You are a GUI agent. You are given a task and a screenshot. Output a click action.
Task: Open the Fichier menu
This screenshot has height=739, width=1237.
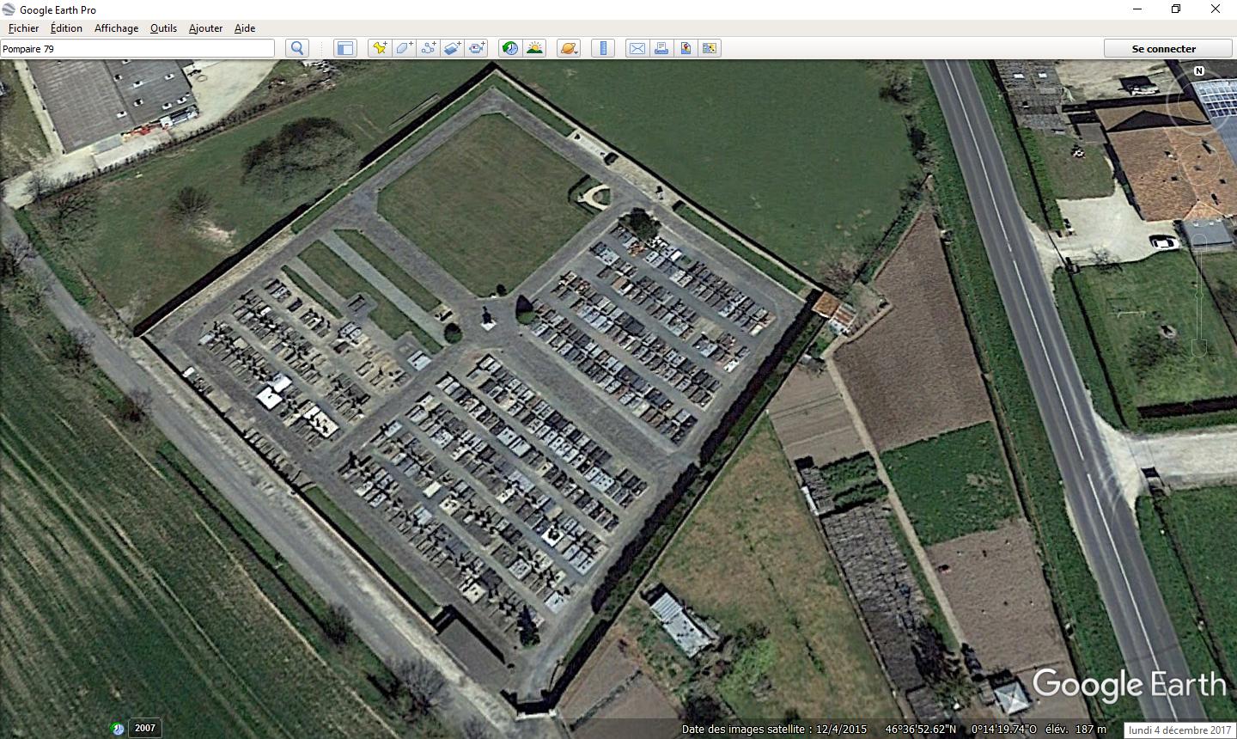pyautogui.click(x=24, y=28)
